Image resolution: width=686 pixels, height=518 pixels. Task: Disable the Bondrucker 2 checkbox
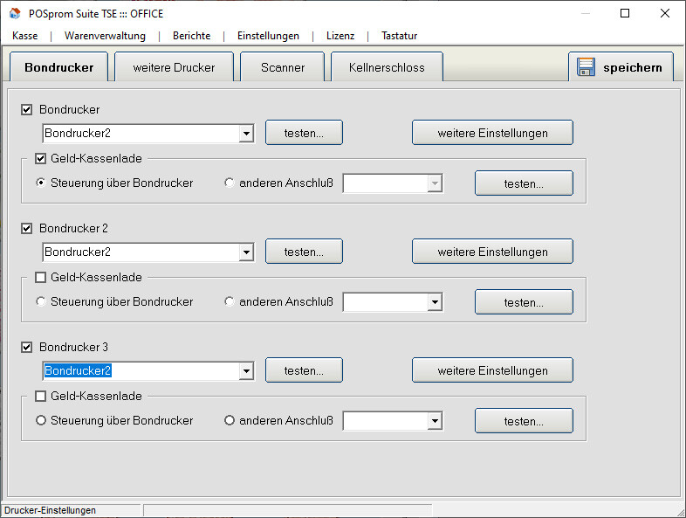click(x=27, y=229)
